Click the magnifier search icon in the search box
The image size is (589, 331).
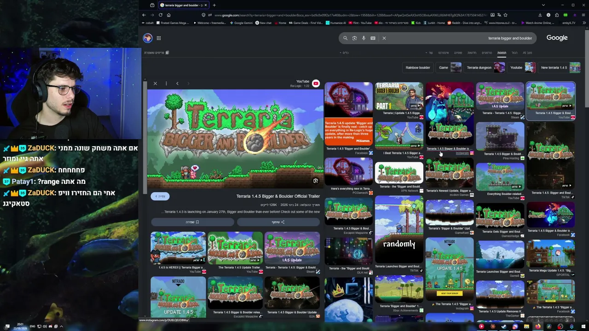pyautogui.click(x=345, y=38)
